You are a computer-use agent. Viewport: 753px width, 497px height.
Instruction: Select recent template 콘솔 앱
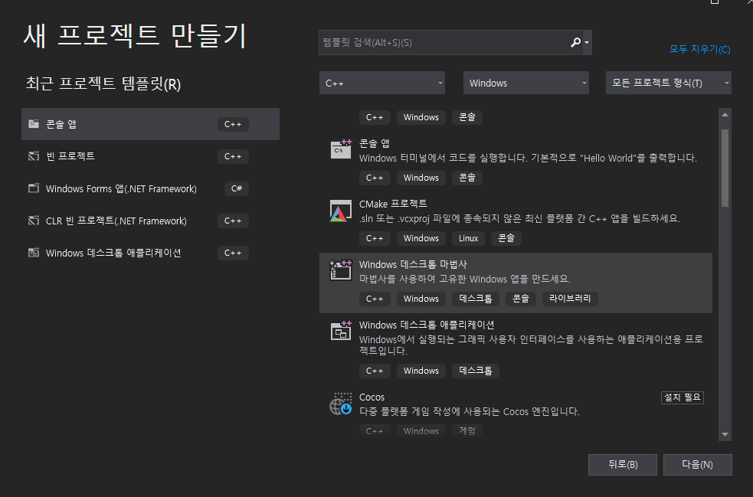150,124
